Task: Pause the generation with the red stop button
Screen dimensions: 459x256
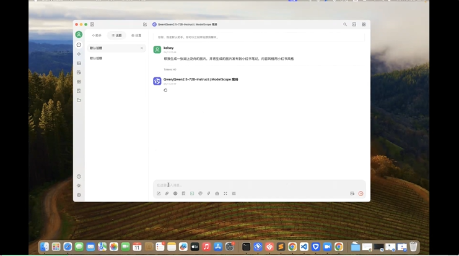Action: click(x=361, y=194)
